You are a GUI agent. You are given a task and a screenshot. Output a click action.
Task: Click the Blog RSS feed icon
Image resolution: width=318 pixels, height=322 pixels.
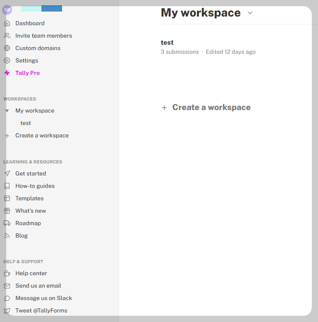[x=7, y=236]
